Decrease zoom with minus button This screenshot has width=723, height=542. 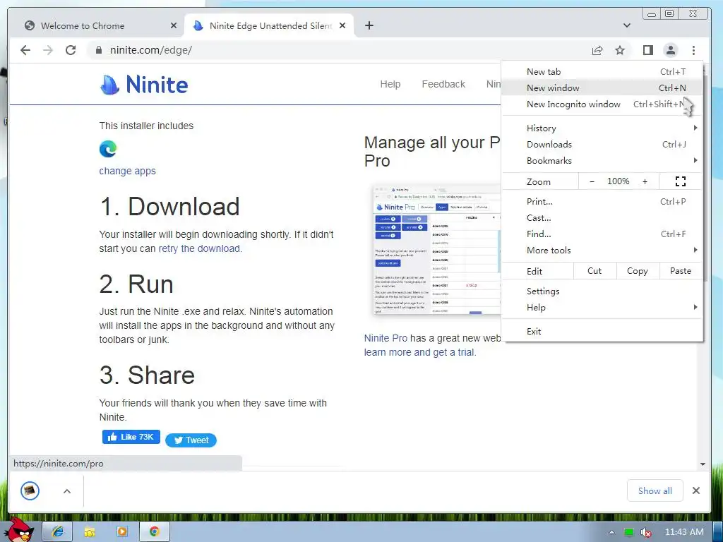[592, 181]
